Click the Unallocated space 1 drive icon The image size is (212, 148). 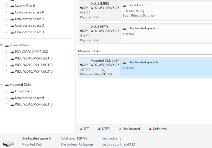coord(12,19)
